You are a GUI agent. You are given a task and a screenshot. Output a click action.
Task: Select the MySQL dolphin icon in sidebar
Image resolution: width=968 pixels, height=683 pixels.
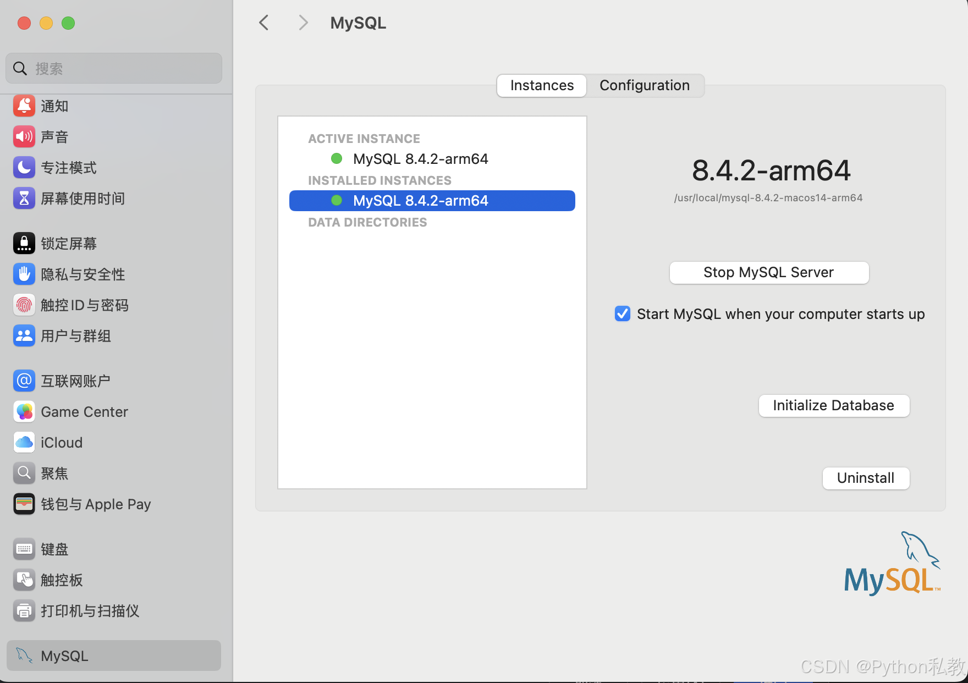pyautogui.click(x=24, y=656)
